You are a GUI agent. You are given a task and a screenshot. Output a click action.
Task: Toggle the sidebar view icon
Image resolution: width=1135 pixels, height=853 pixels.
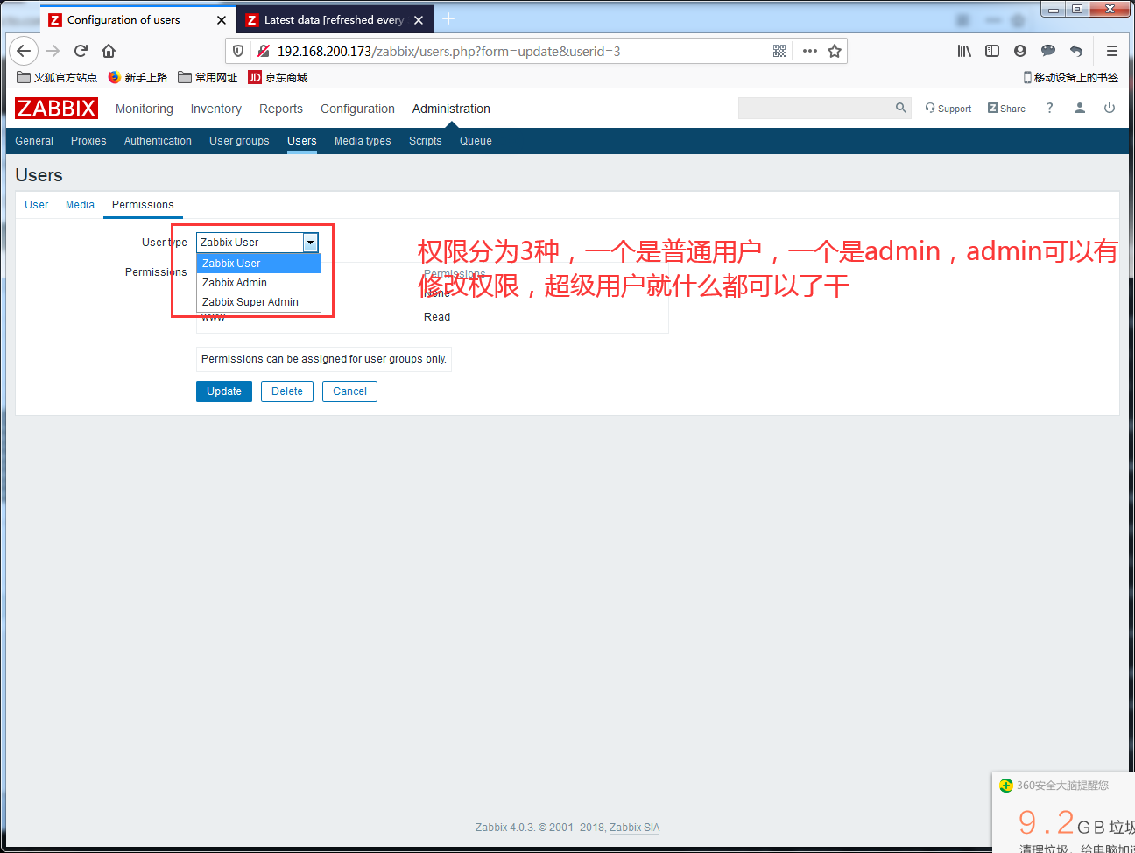[992, 51]
